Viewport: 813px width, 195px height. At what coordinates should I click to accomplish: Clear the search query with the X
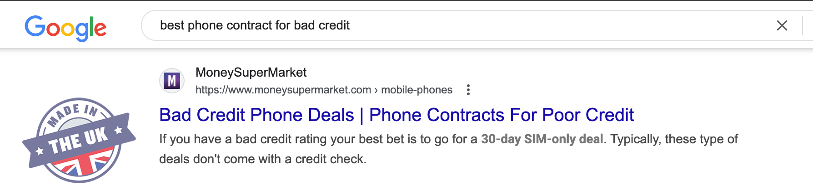(782, 25)
